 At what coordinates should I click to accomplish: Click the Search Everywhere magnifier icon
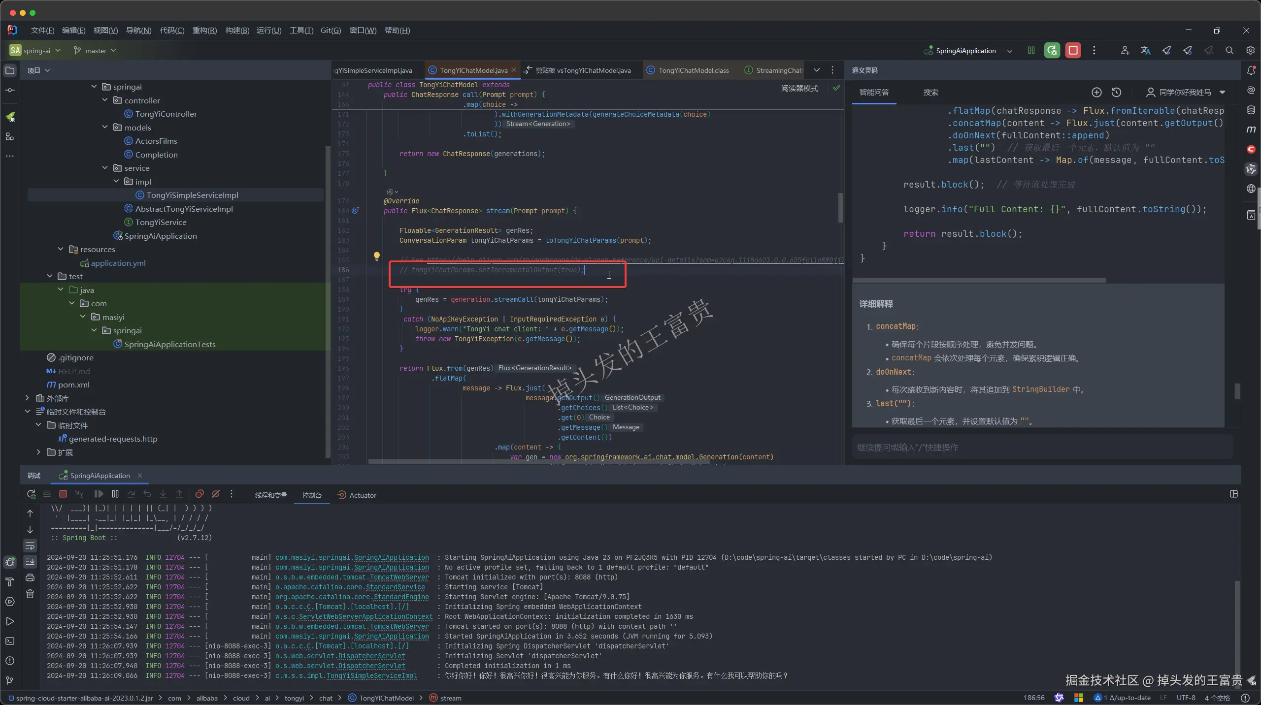1229,50
